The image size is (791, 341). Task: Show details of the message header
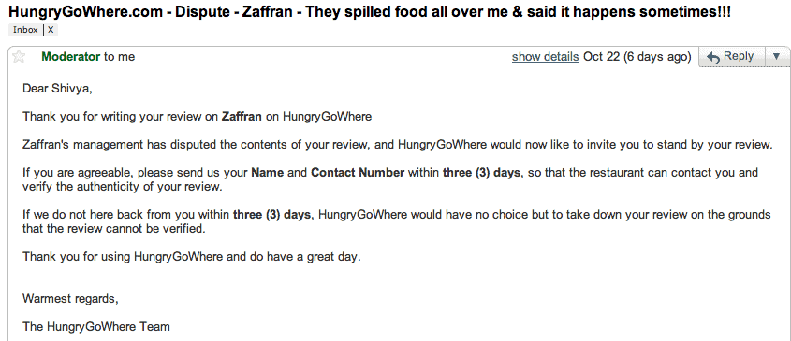click(x=545, y=57)
